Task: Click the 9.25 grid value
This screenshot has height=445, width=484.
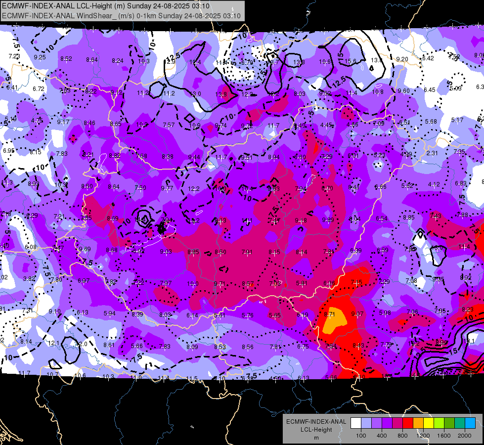Action: click(40, 57)
